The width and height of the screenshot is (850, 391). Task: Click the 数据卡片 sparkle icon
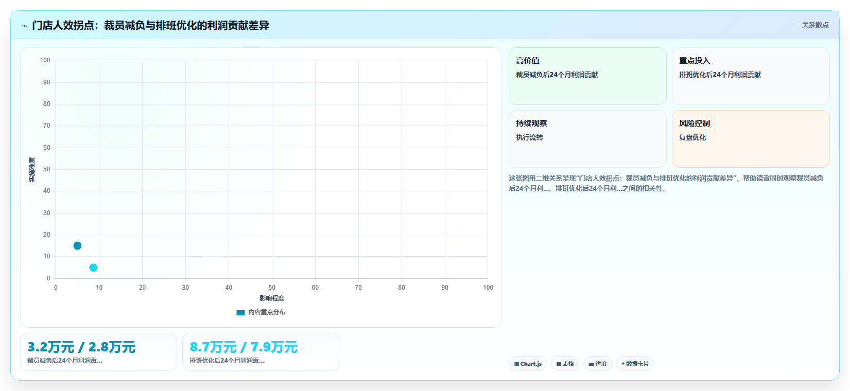(x=623, y=364)
